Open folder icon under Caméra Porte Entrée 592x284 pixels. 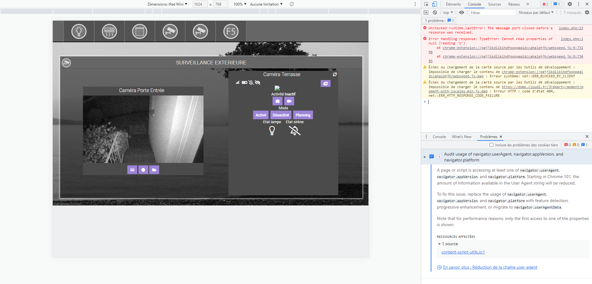(154, 170)
